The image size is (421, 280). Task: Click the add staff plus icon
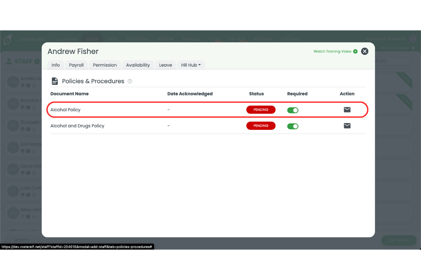pos(37,62)
